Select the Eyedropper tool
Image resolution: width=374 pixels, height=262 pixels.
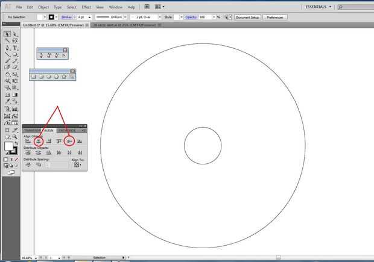(x=7, y=101)
